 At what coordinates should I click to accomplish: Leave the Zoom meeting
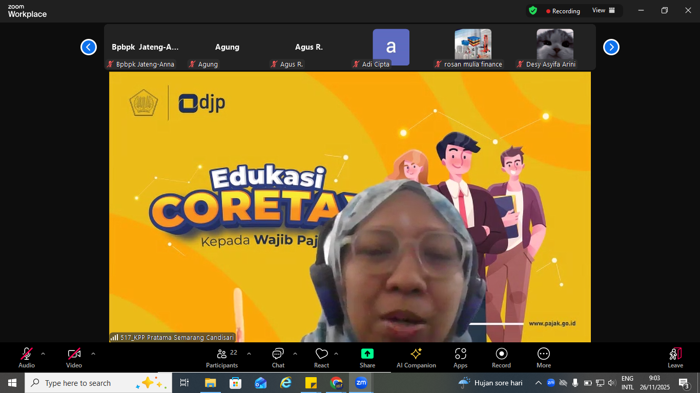coord(675,357)
